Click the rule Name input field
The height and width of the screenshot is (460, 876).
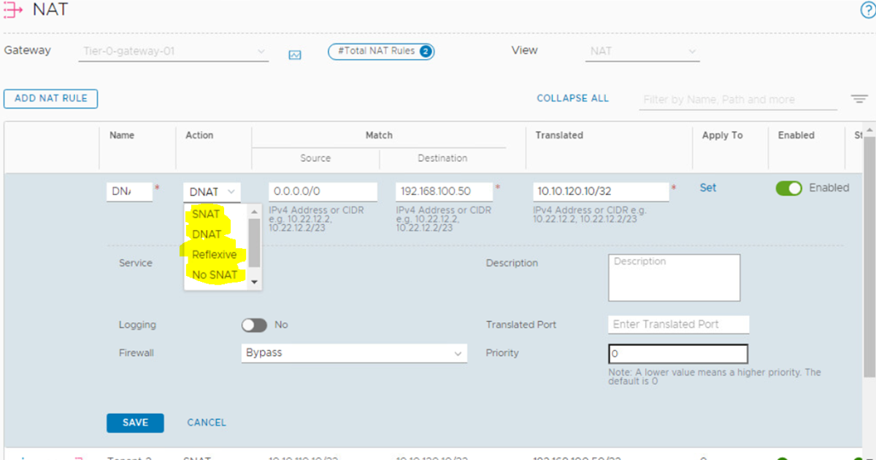(129, 192)
